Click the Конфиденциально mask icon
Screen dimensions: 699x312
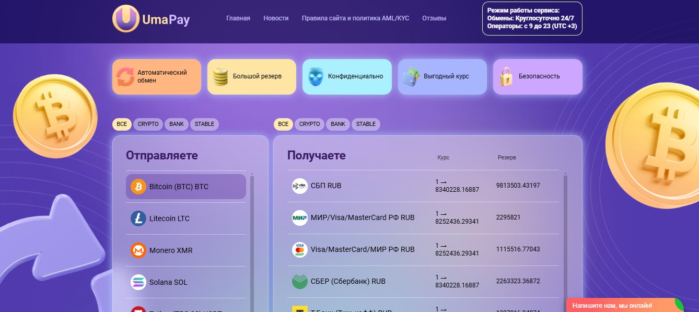coord(315,77)
